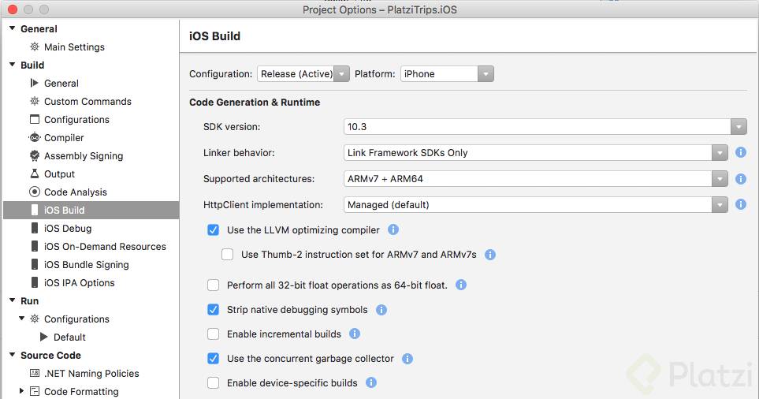The width and height of the screenshot is (759, 399).
Task: Collapse the Run section in sidebar
Action: click(13, 300)
